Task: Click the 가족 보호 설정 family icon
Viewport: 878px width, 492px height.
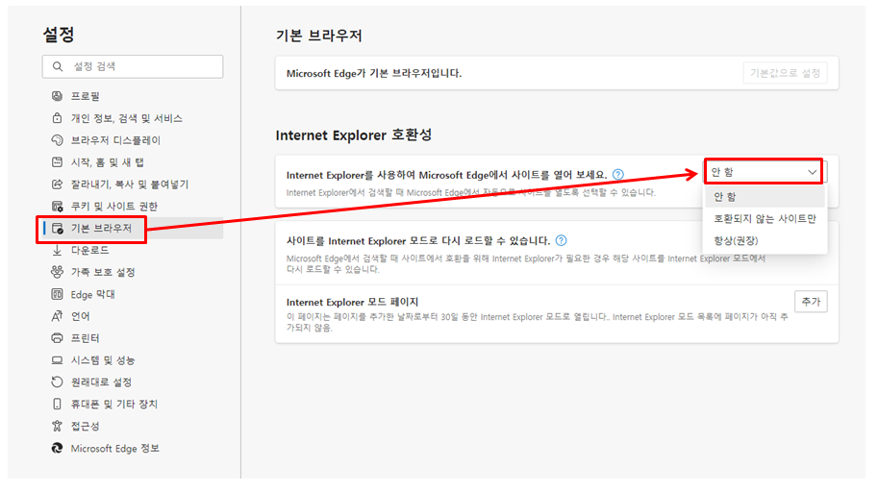Action: (57, 272)
